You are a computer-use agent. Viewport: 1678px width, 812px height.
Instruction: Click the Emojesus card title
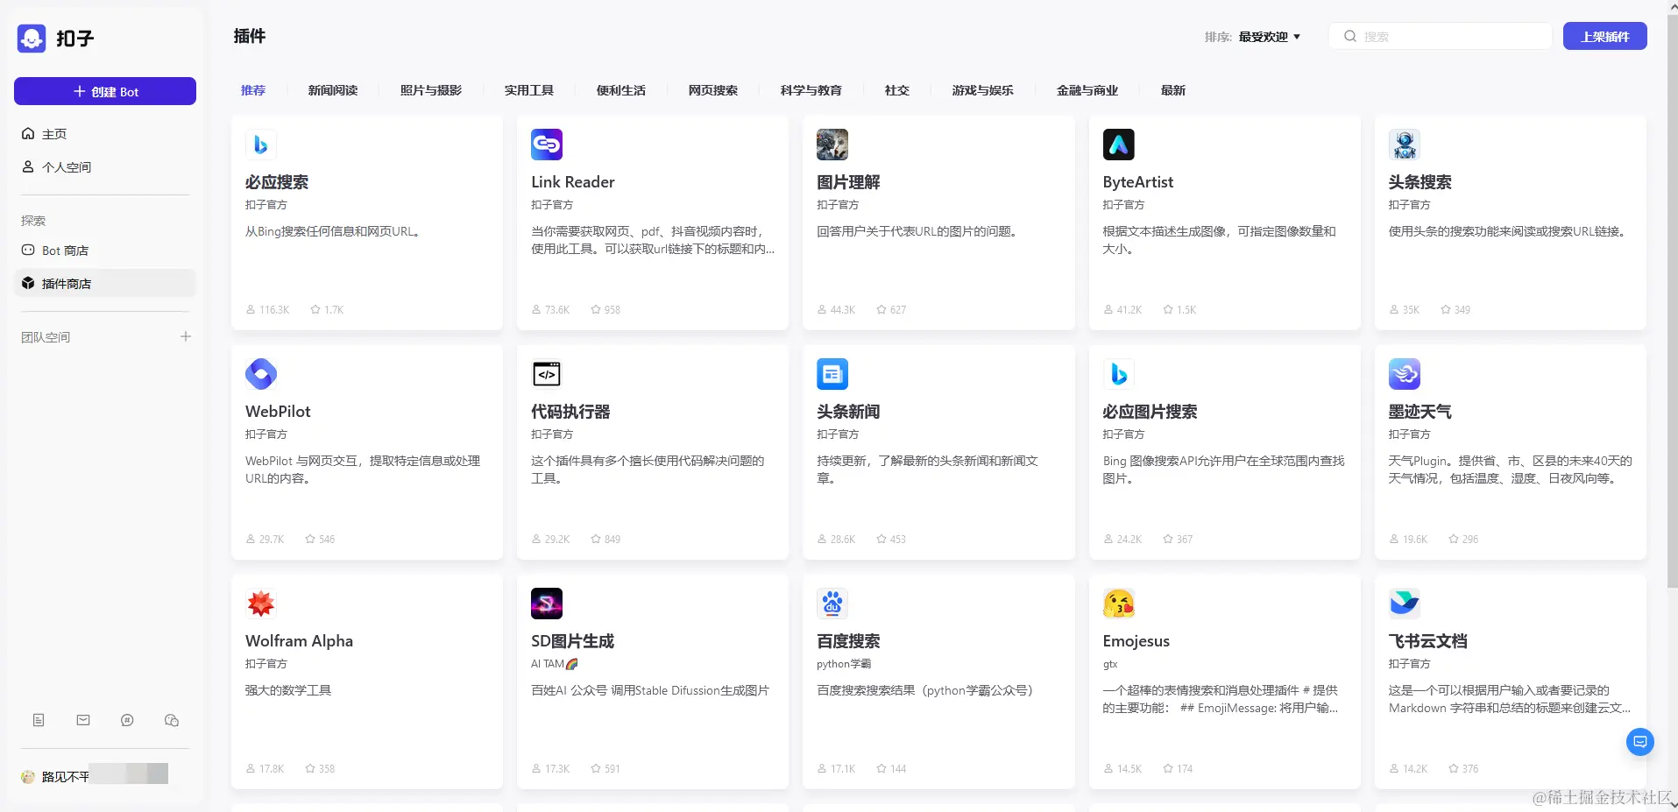(1136, 641)
